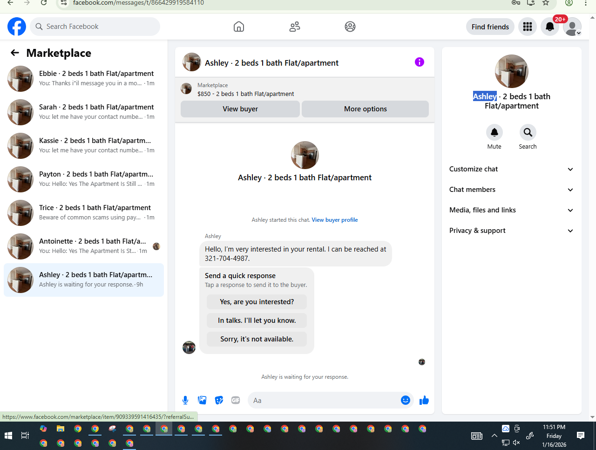Click Ashley's avatar in the chat header

[192, 62]
